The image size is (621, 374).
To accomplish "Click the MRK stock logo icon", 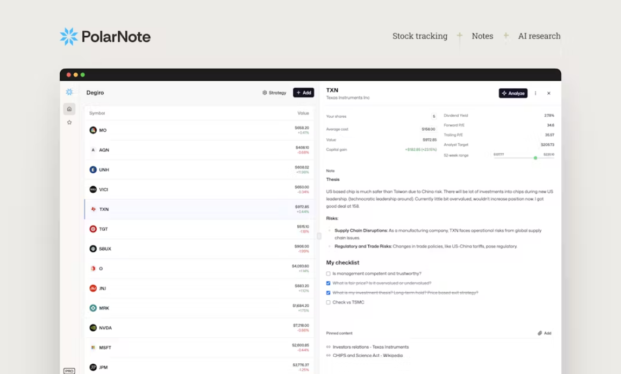I will click(93, 308).
